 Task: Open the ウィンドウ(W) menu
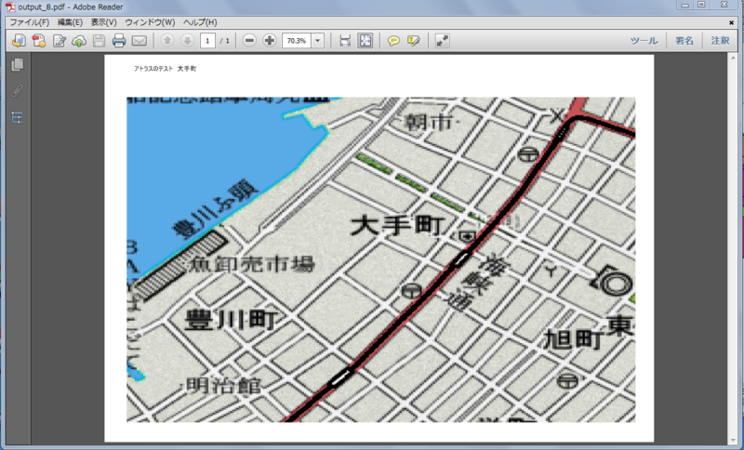pyautogui.click(x=150, y=22)
